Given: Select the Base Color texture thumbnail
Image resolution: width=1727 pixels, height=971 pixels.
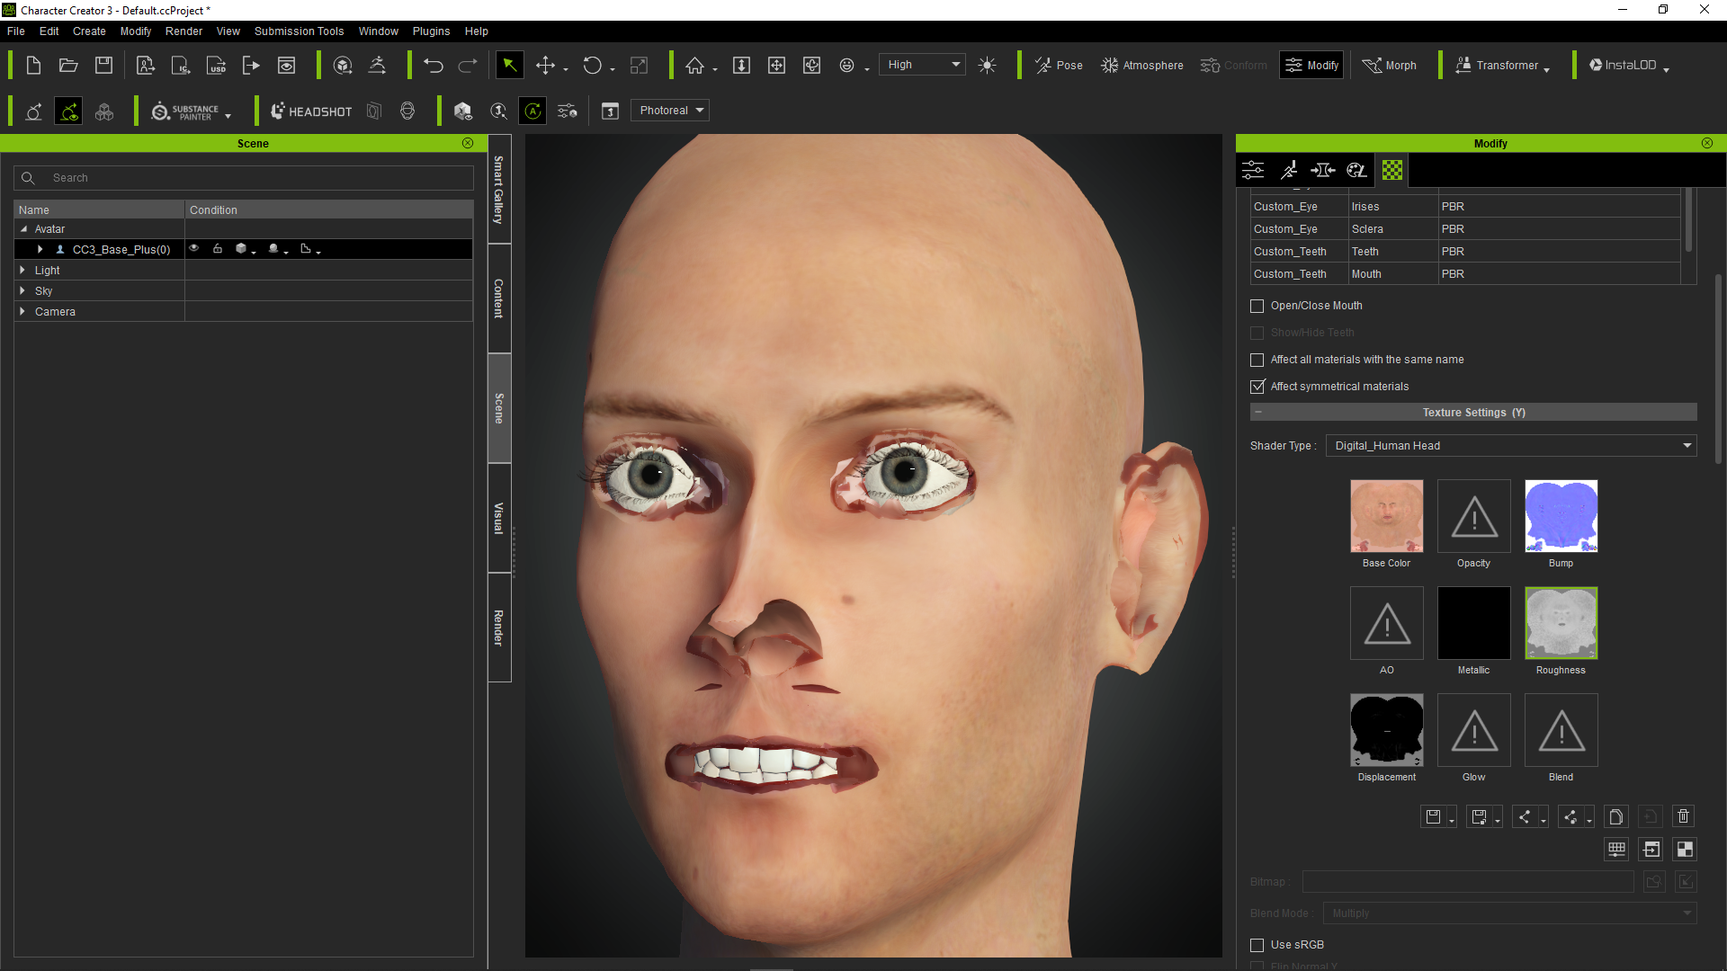Looking at the screenshot, I should click(1386, 516).
